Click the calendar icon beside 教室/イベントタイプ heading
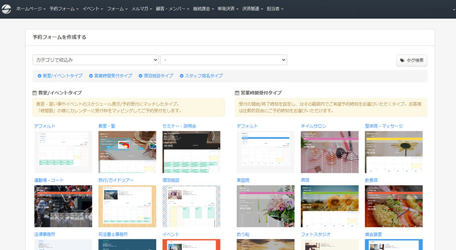 click(35, 93)
